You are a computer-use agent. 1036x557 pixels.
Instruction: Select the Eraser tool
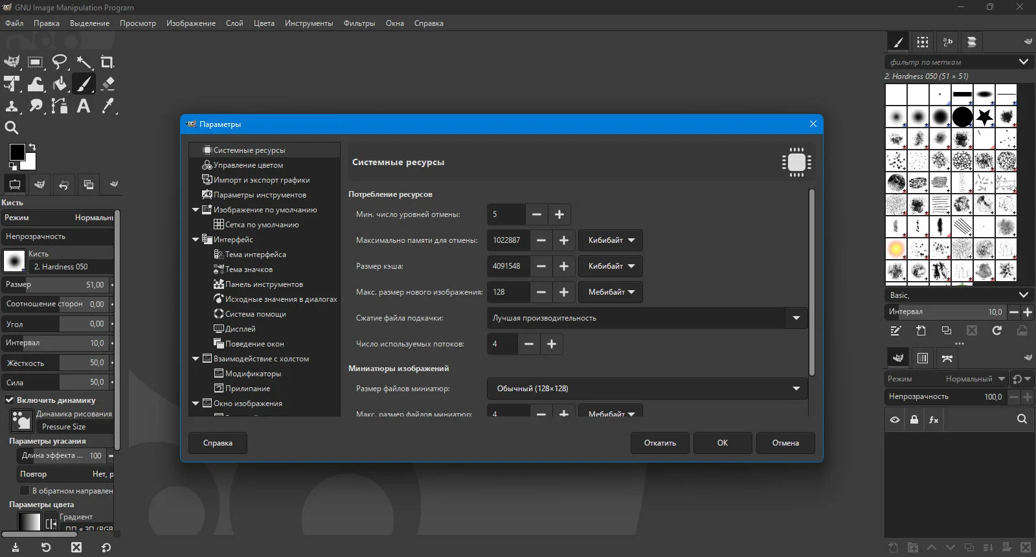(x=107, y=84)
